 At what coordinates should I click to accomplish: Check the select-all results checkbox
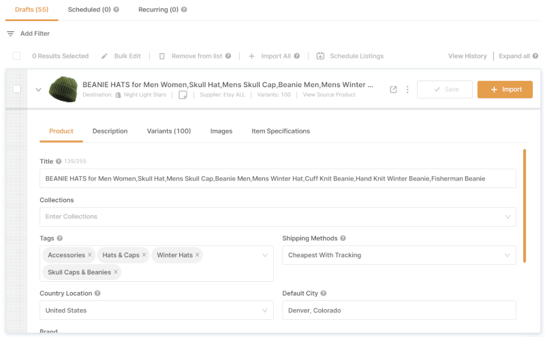[16, 56]
